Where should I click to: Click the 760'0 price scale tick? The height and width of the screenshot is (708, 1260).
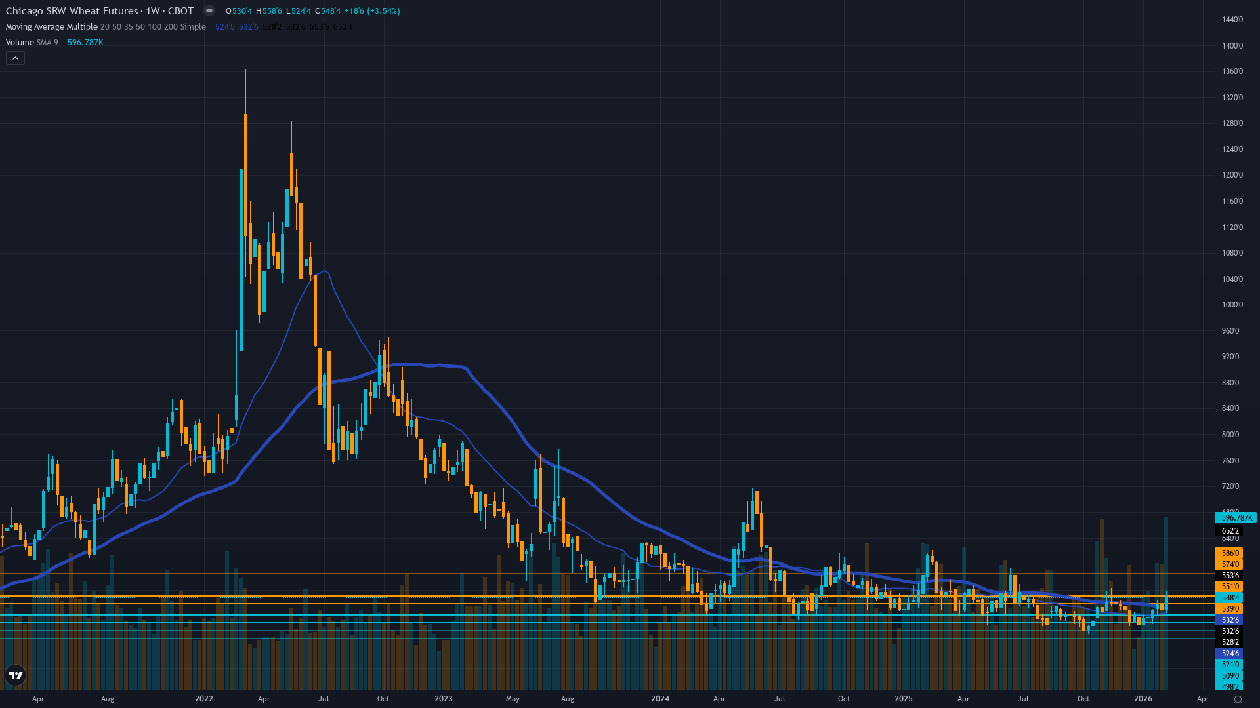pos(1230,461)
